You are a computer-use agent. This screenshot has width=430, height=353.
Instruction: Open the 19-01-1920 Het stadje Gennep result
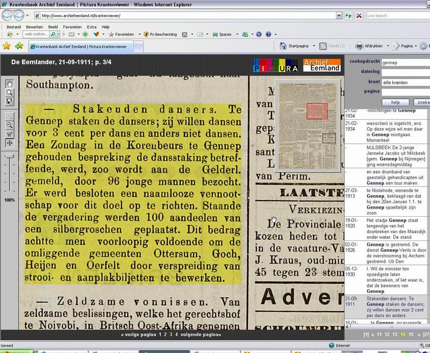(x=385, y=229)
